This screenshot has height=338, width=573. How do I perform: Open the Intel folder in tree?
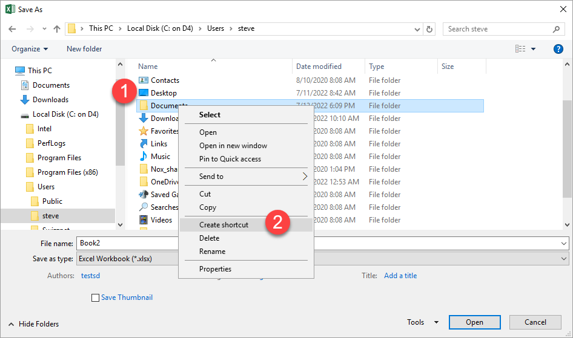(44, 129)
